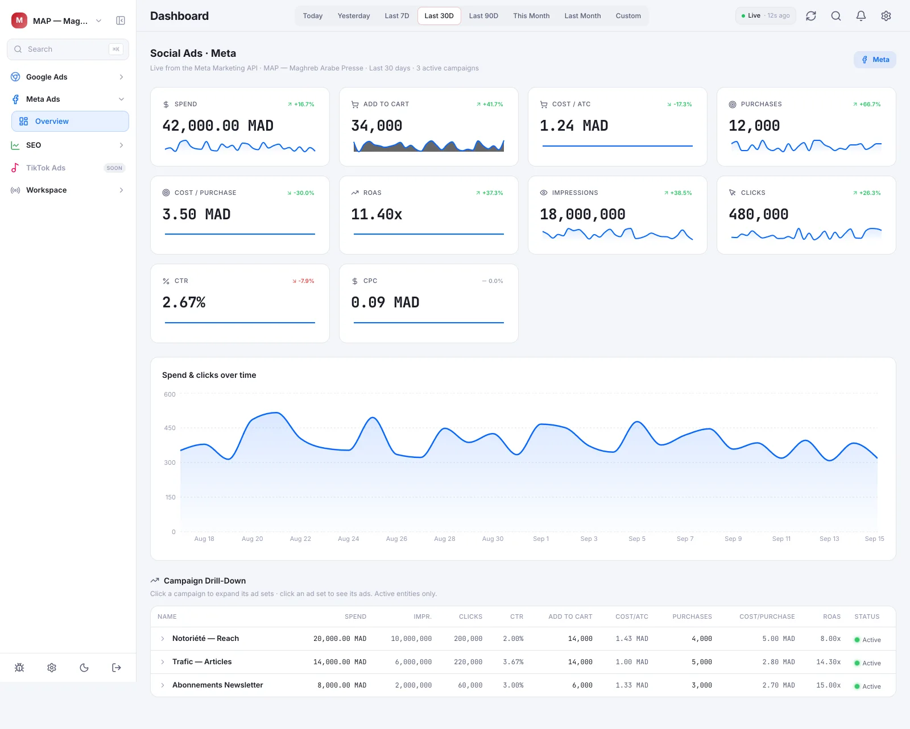Click the +66.7% Purchases change badge
The image size is (910, 729).
[867, 105]
